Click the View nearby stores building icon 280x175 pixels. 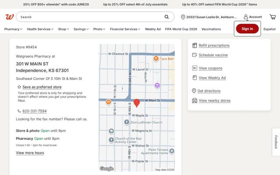point(194,101)
